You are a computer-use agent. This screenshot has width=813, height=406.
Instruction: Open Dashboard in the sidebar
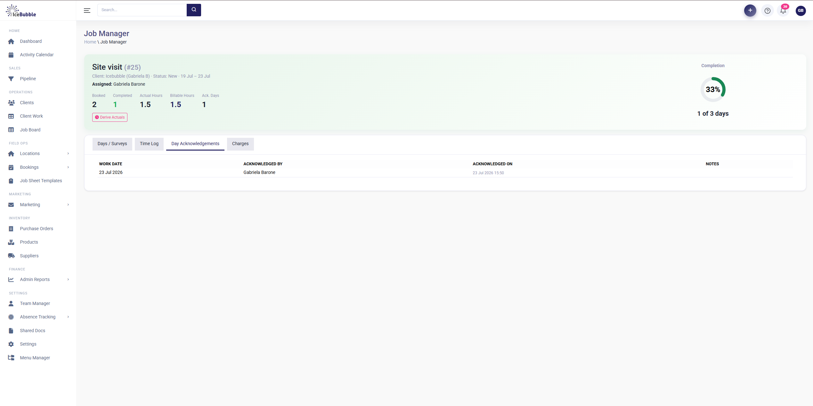point(31,41)
